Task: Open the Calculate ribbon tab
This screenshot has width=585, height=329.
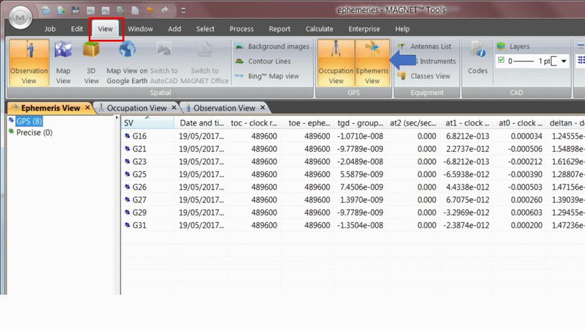Action: (x=320, y=29)
